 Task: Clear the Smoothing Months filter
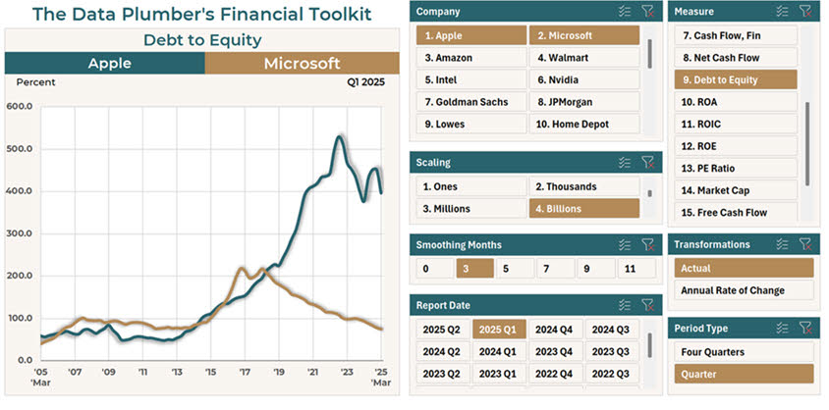point(647,244)
